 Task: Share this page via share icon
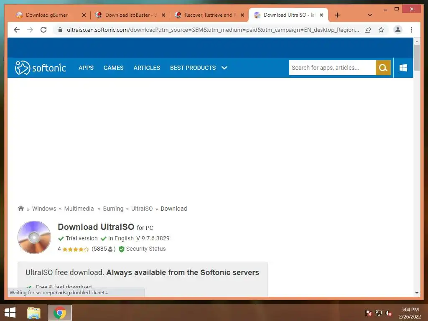point(368,30)
